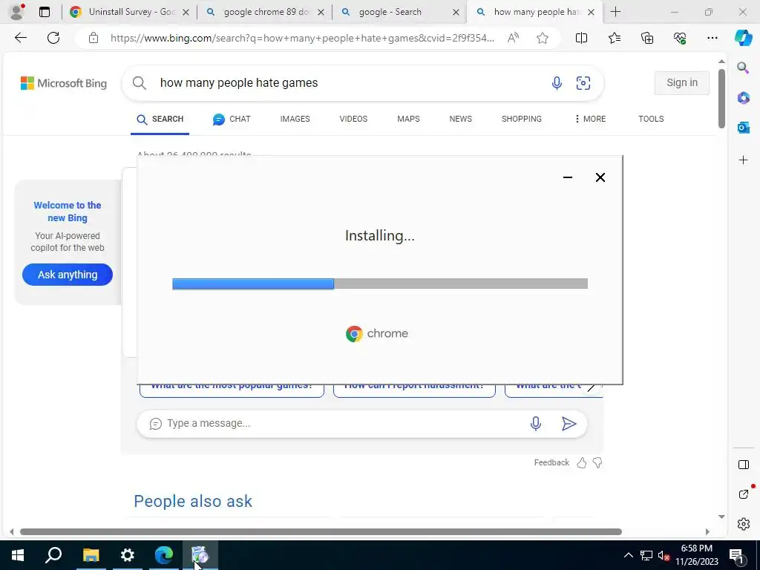Select the VIDEOS search category
Screen dimensions: 760x570
click(x=353, y=119)
